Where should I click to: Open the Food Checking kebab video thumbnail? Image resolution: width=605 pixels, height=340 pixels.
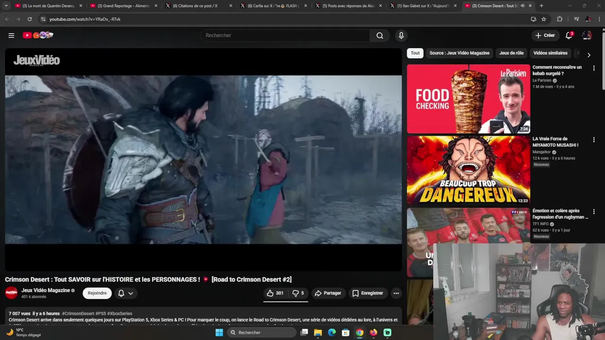(x=468, y=99)
